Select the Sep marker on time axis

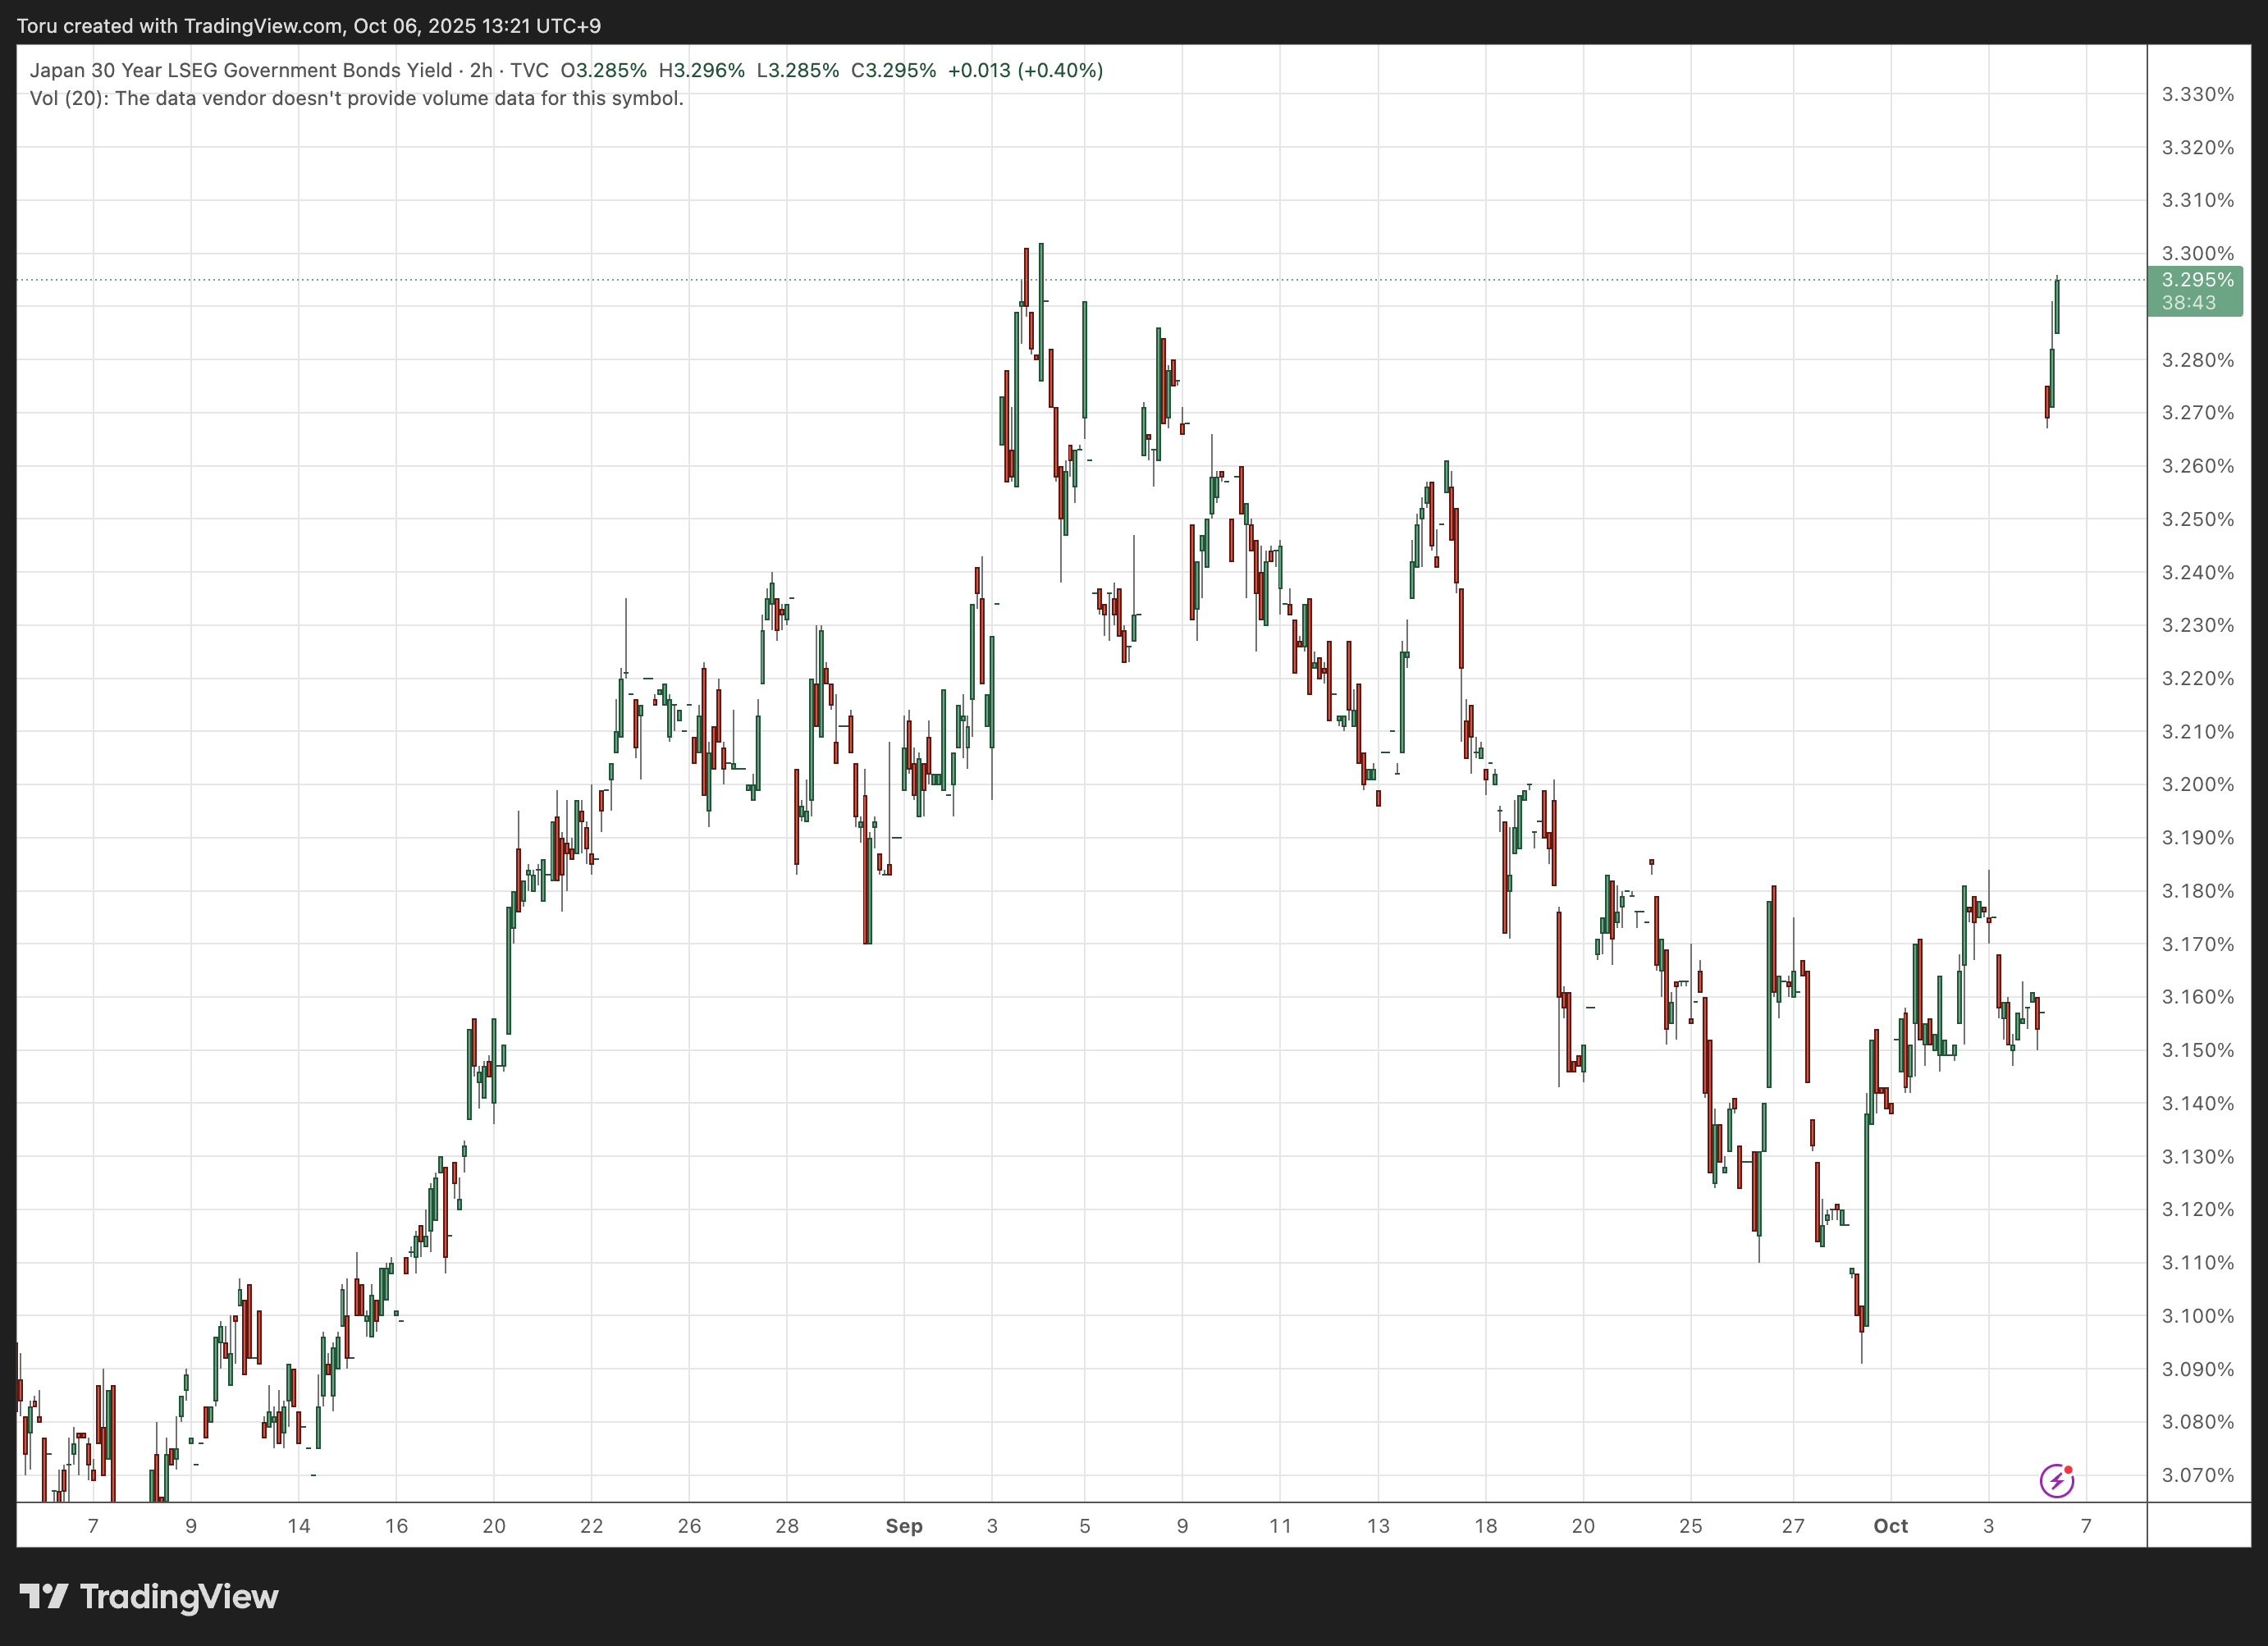coord(904,1526)
